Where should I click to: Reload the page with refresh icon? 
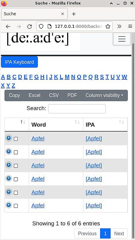point(29,27)
